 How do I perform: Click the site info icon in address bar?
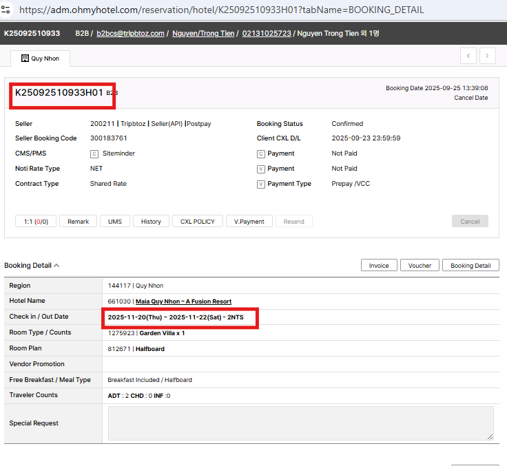click(6, 10)
